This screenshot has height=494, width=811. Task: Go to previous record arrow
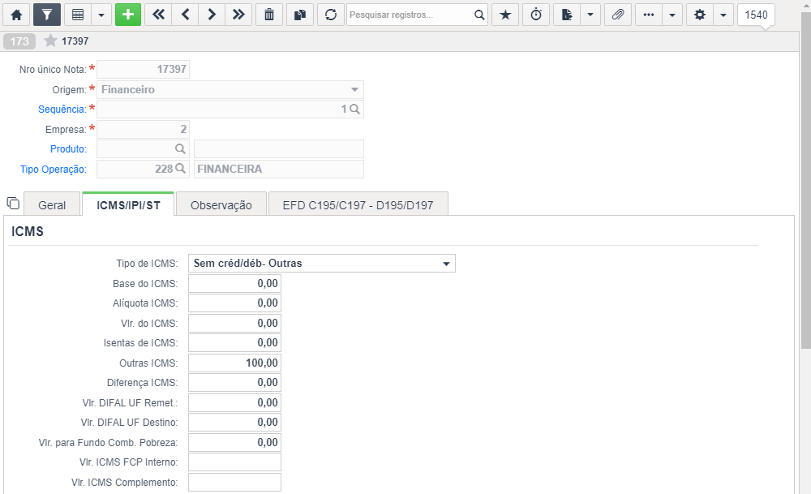[185, 15]
